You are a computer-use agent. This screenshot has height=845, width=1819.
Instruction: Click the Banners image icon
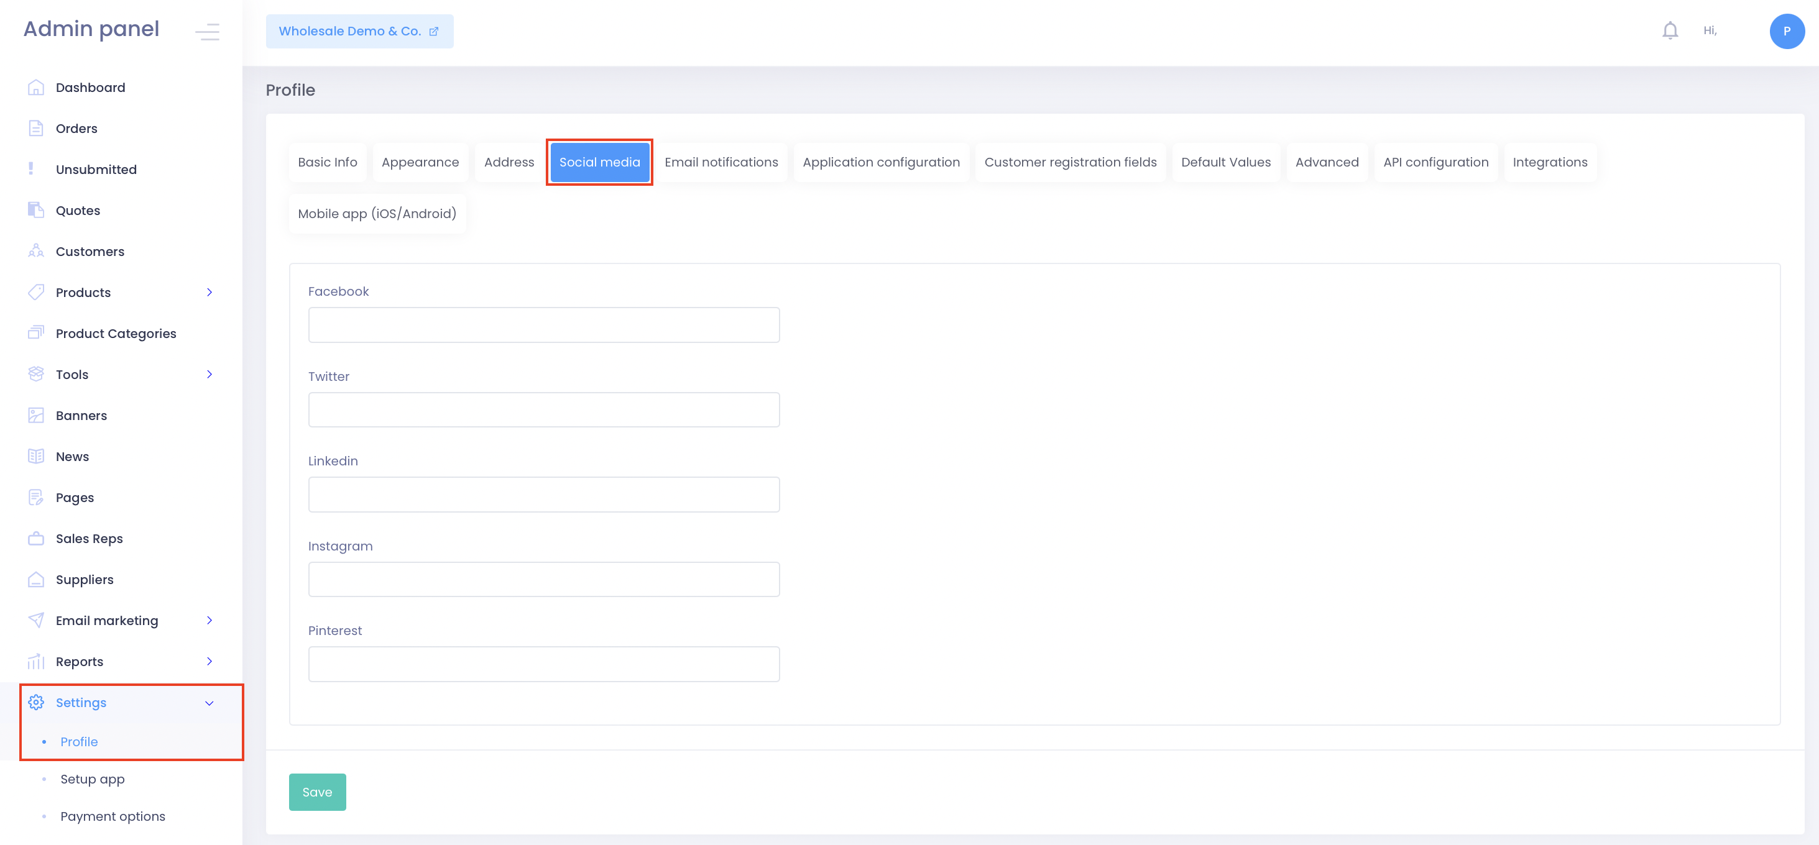pos(36,415)
